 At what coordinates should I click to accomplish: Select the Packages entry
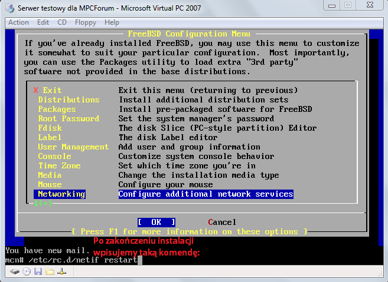(x=57, y=110)
